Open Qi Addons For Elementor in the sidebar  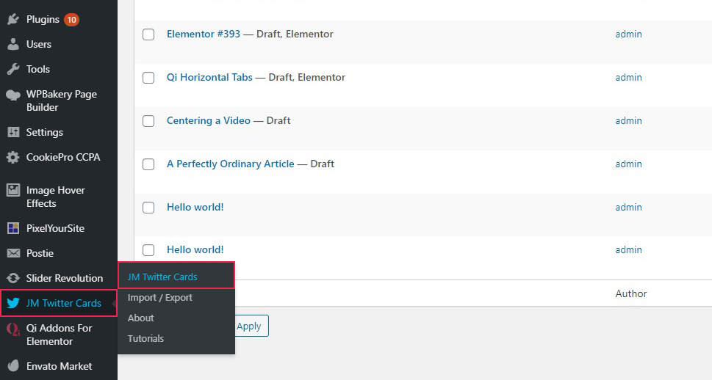[59, 335]
